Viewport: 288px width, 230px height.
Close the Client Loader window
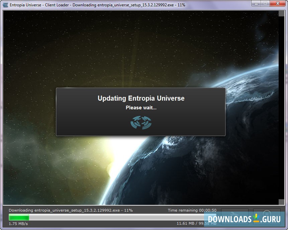coord(278,3)
